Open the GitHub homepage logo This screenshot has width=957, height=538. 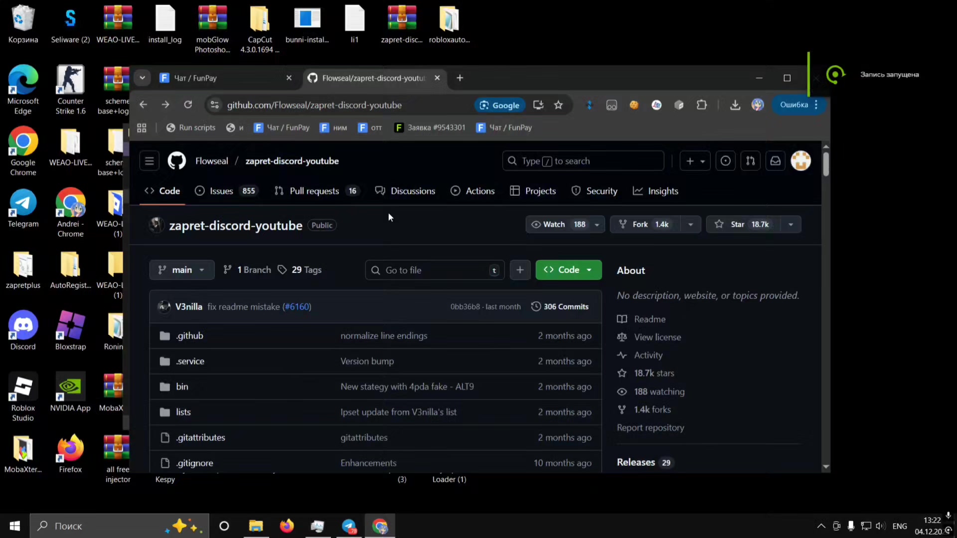pos(176,161)
